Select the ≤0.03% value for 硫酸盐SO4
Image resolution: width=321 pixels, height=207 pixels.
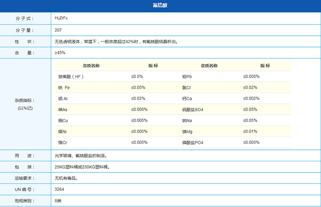tap(250, 110)
